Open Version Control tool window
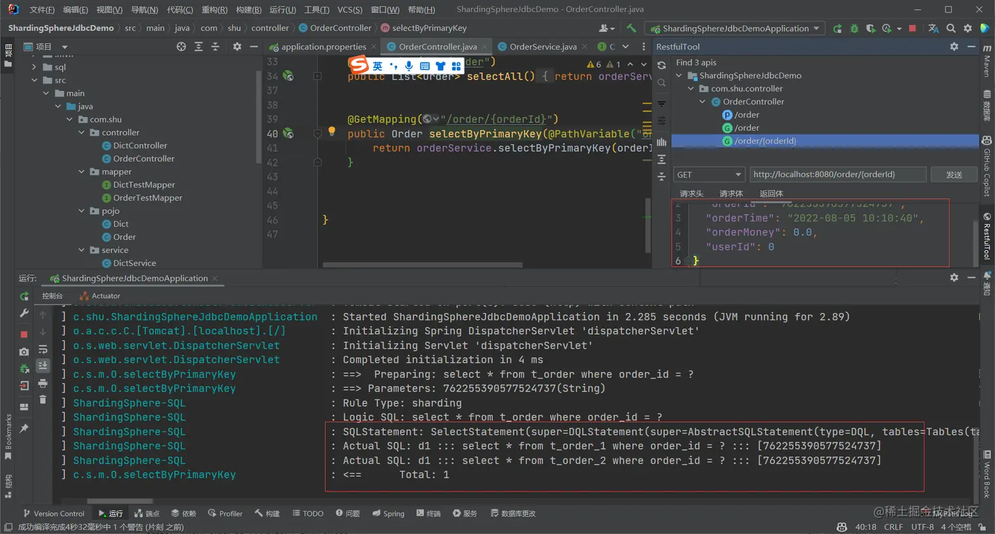This screenshot has height=534, width=995. pos(53,514)
